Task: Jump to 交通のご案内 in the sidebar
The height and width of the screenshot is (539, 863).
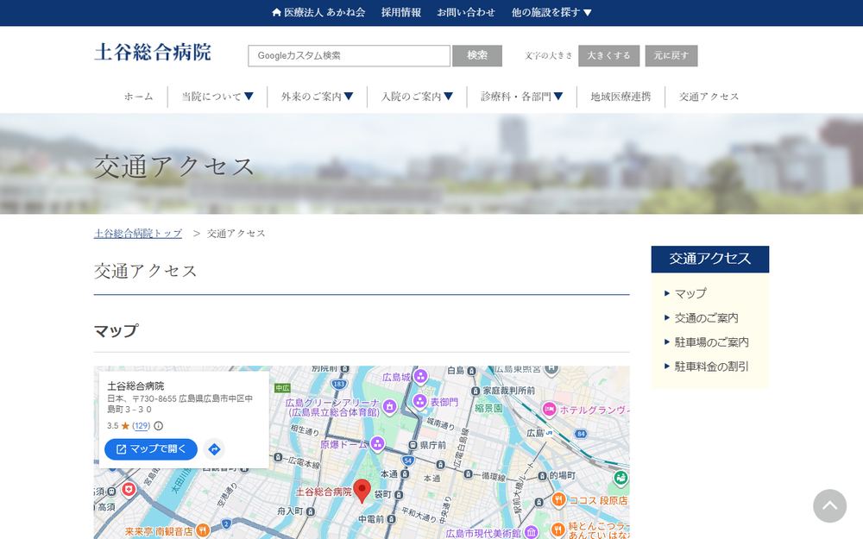Action: coord(706,318)
